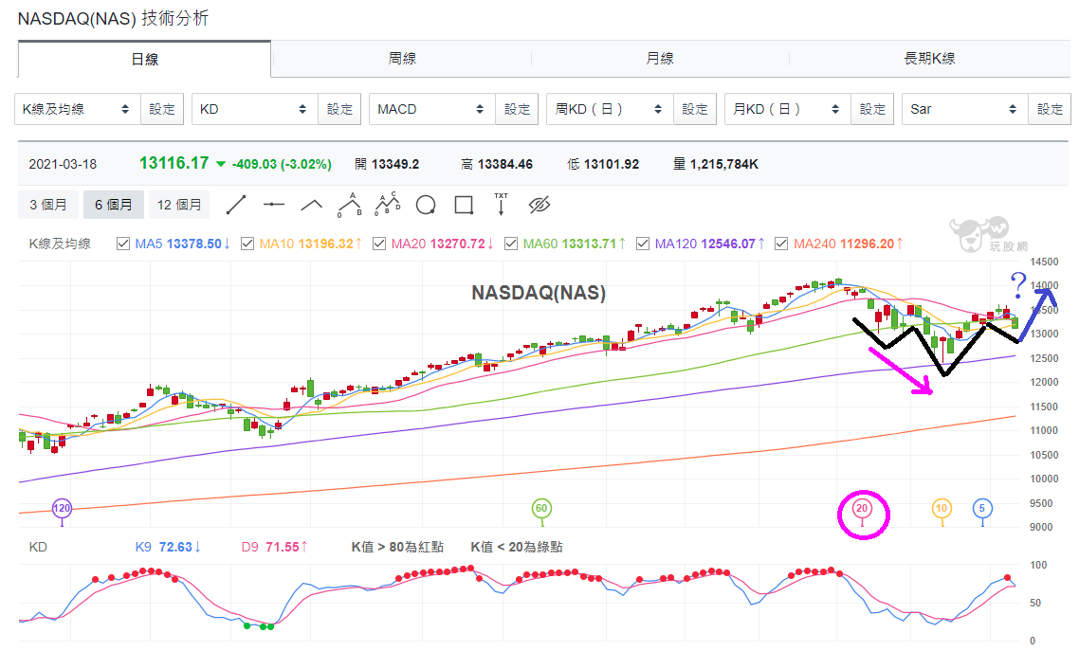Uncheck the MA5 moving average checkbox
1079x651 pixels.
123,244
